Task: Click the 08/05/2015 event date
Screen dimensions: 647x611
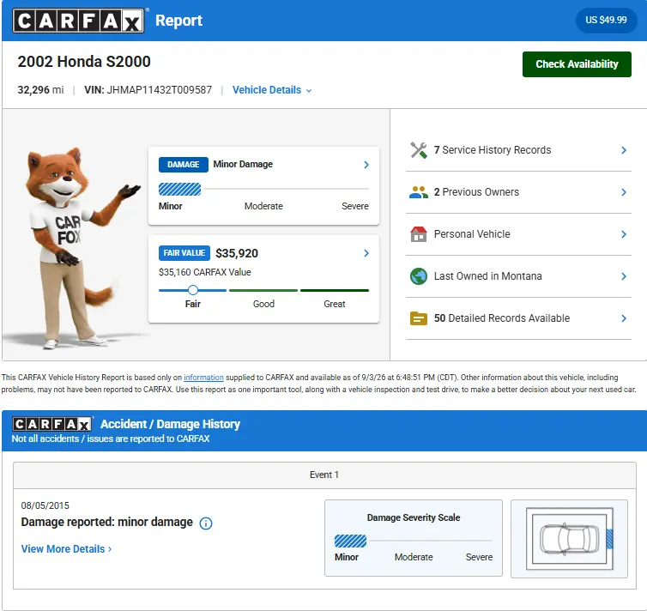Action: 45,505
